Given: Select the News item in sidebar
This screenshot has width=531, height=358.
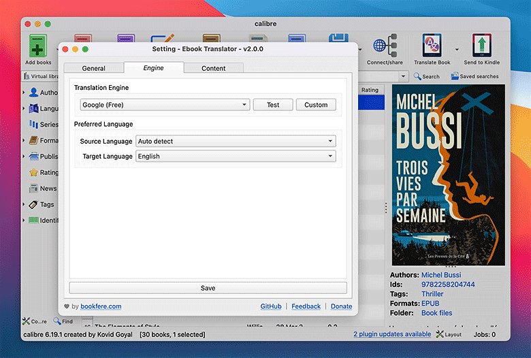Looking at the screenshot, I should [x=48, y=189].
